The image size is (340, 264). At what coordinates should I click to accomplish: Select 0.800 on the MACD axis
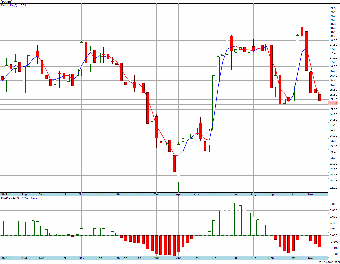tap(333, 210)
